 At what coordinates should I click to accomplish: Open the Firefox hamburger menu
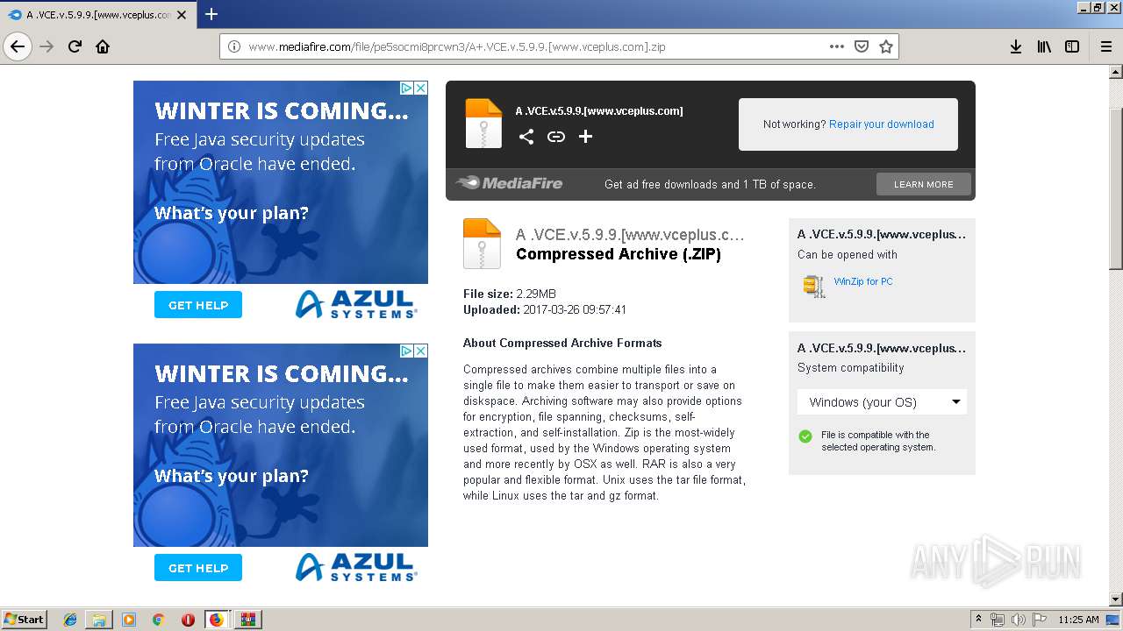pos(1105,46)
